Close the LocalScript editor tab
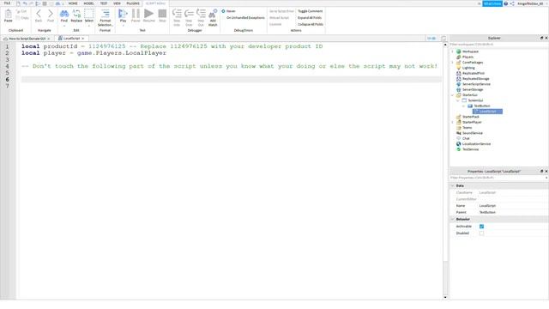The width and height of the screenshot is (549, 309). coord(83,39)
